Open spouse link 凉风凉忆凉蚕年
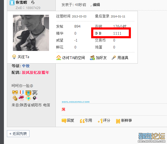Screen dimensions: 167x144 [36, 73]
